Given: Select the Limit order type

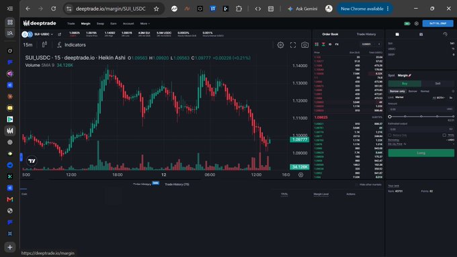Looking at the screenshot, I should click(391, 97).
